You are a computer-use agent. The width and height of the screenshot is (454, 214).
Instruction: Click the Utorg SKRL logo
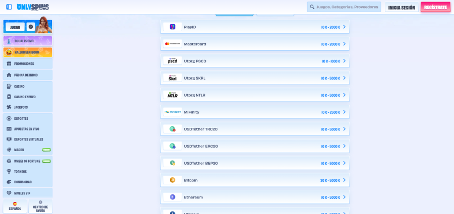point(173,78)
